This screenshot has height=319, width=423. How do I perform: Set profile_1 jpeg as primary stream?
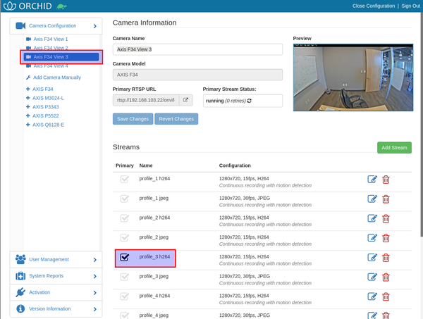click(124, 199)
